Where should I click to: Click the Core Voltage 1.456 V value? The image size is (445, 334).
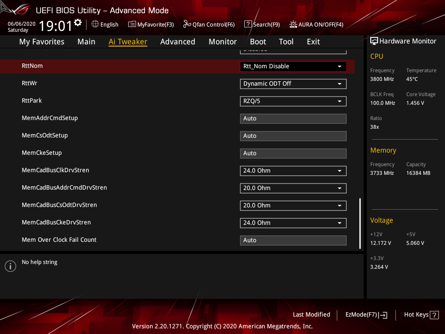pos(415,103)
